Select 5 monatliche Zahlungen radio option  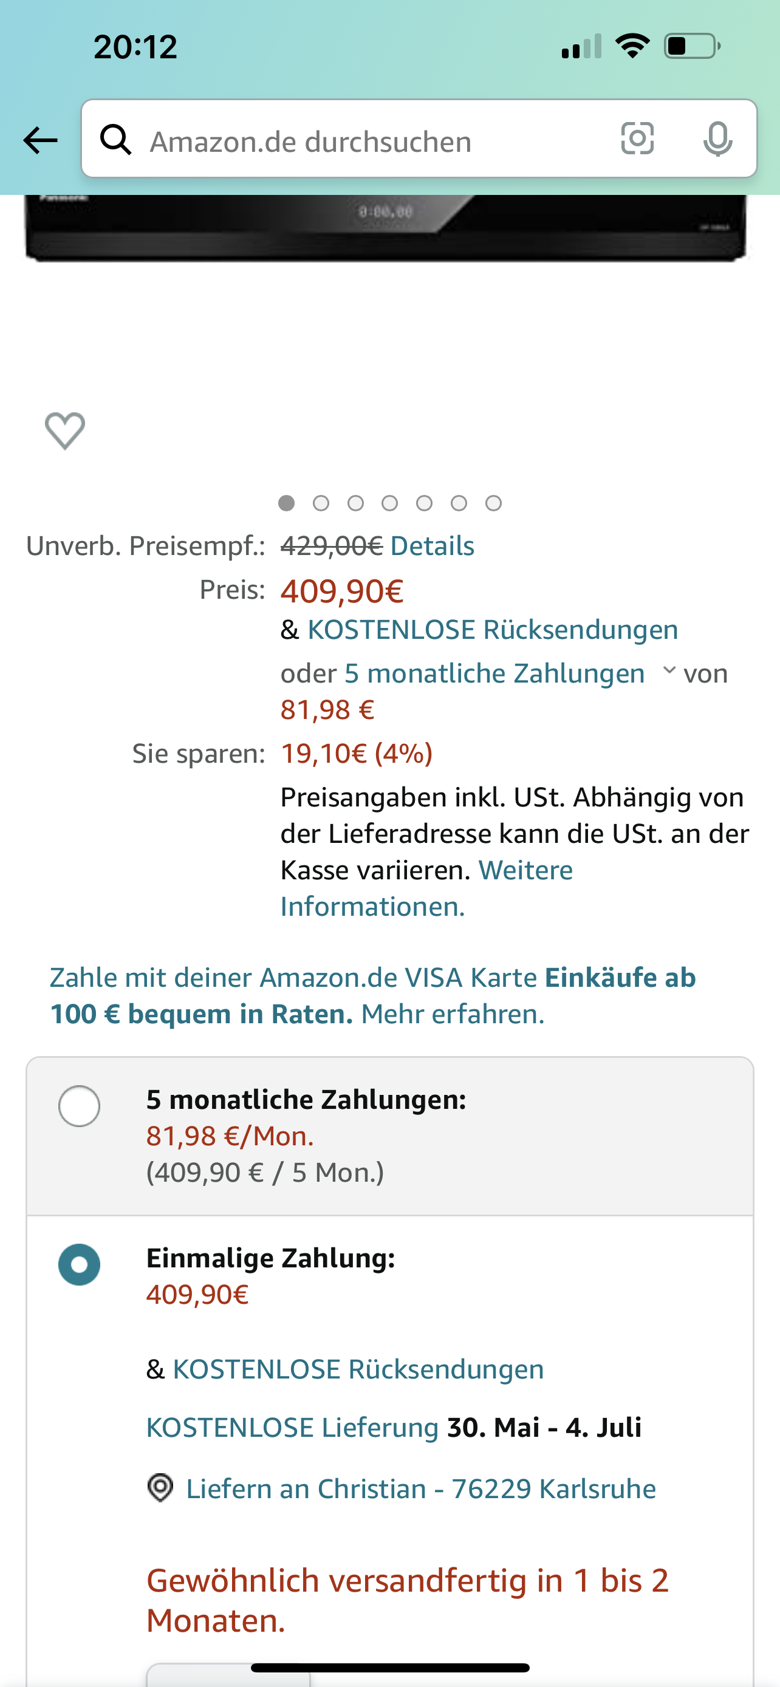[x=79, y=1106]
